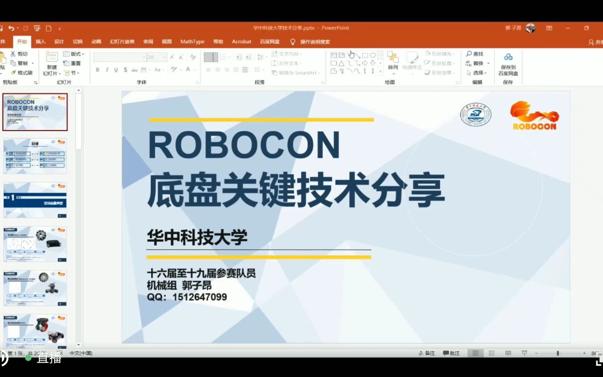Click the Cut (剪切) scissors icon
Viewport: 603px width, 377px height.
tap(13, 54)
